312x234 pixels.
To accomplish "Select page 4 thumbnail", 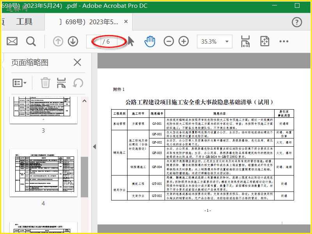I will pyautogui.click(x=43, y=173).
